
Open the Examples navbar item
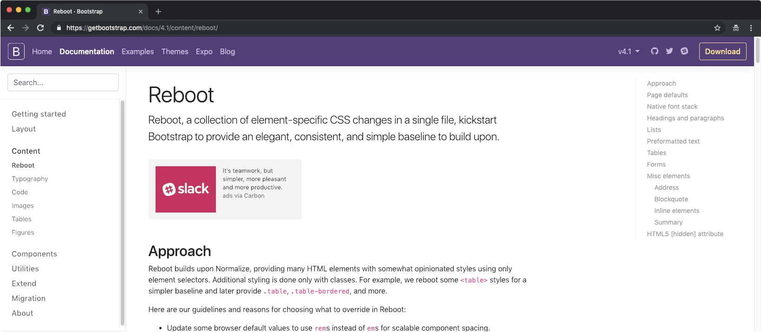[137, 51]
